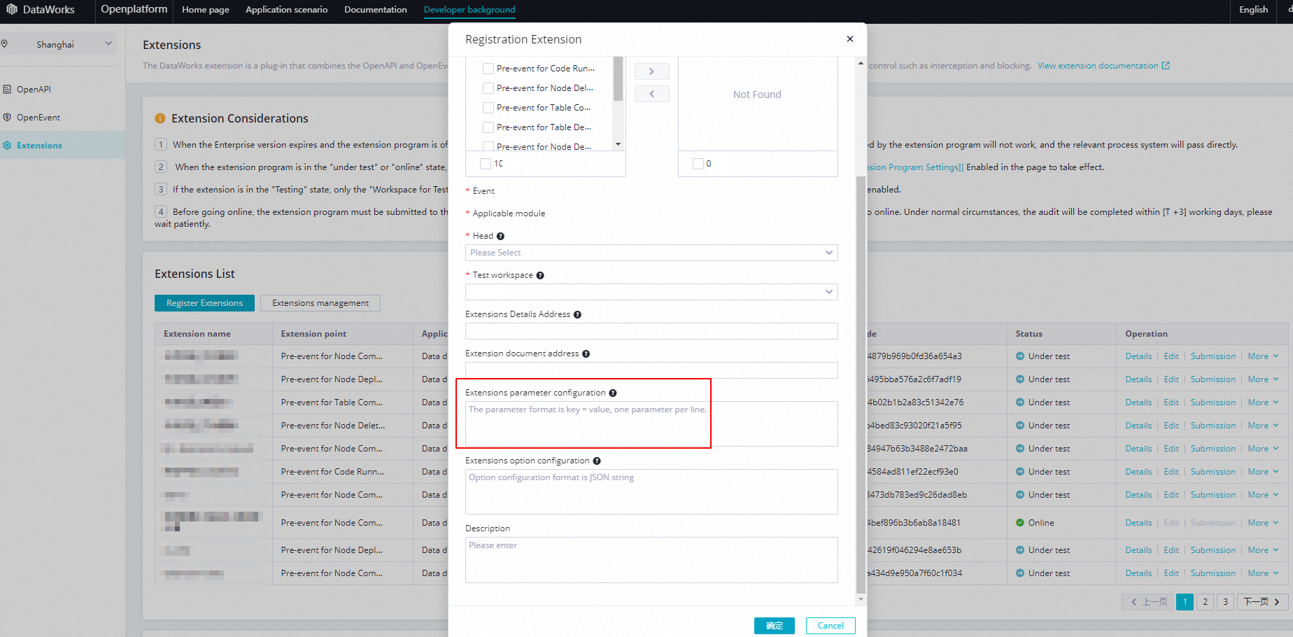Click the green Online status icon
Screen dimensions: 1293x637
(x=1020, y=523)
